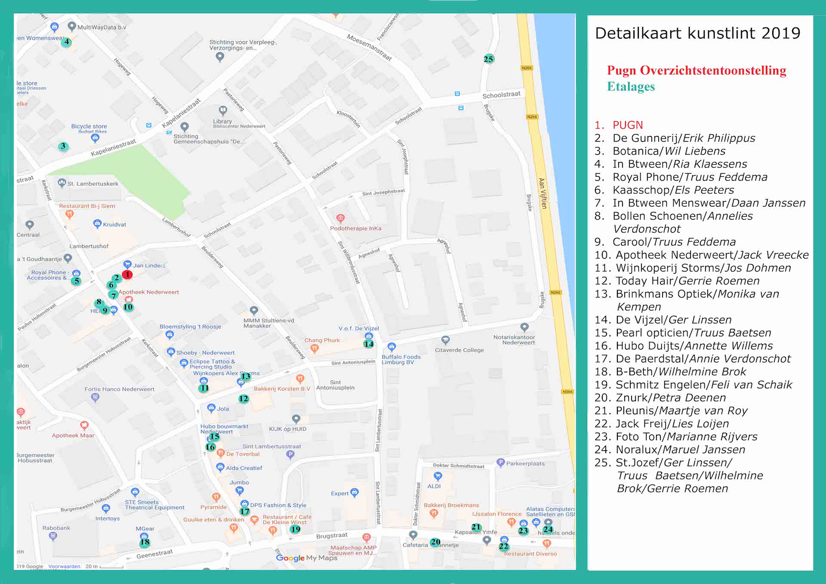Viewport: 826px width, 584px height.
Task: Click green marker 18 below MGear
Action: point(145,542)
